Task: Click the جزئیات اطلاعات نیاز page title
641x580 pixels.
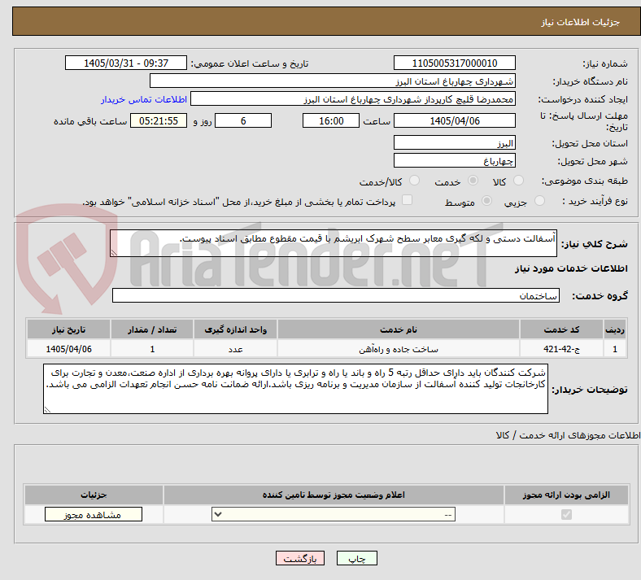Action: click(x=581, y=22)
